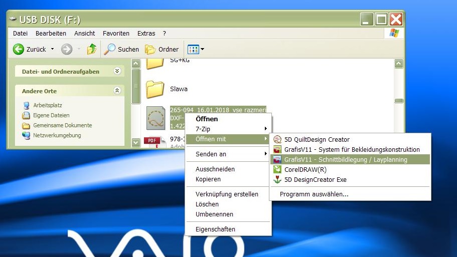Choose Öffnen in context menu
Screen dimensions: 457x257
pyautogui.click(x=229, y=119)
